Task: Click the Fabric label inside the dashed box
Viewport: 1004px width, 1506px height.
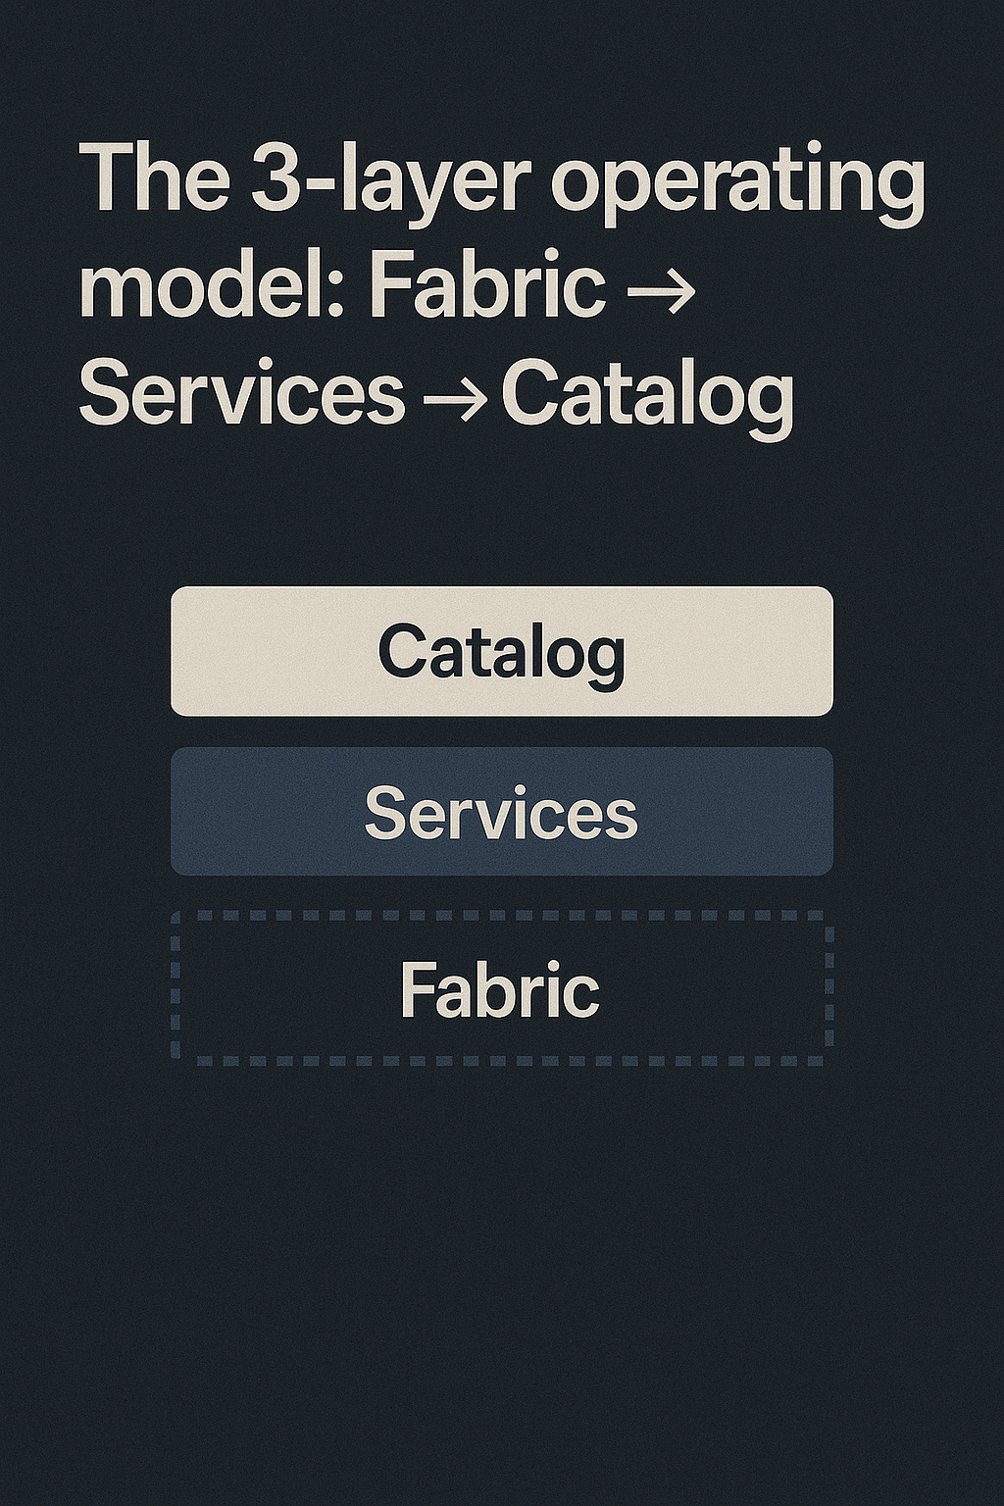Action: coord(499,990)
